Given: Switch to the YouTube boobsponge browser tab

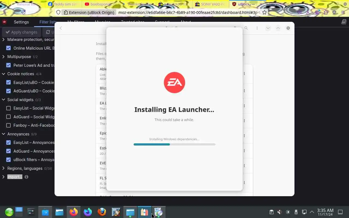Looking at the screenshot, I should [x=101, y=4].
